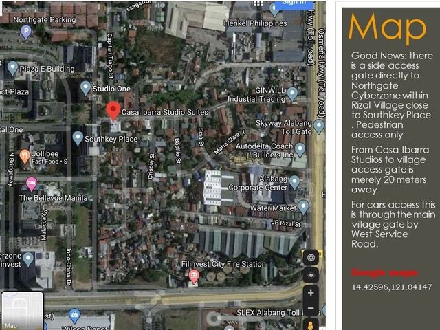Select the Southkey Place map pin

coord(78,139)
